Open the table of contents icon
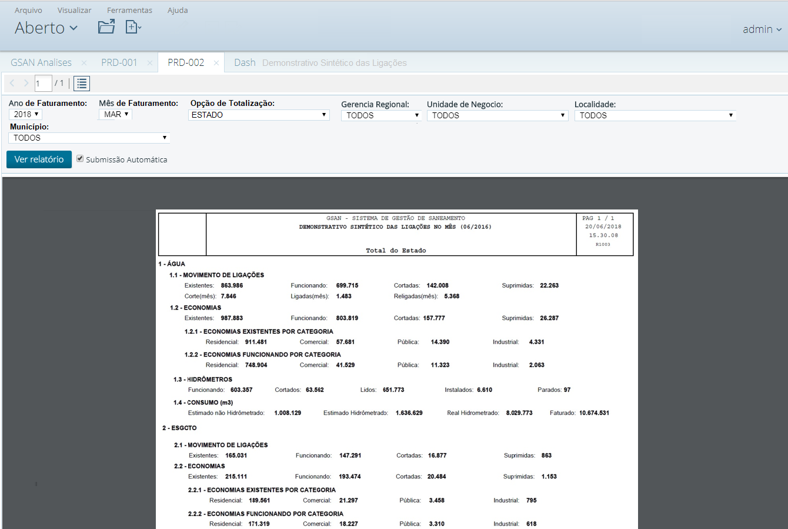 coord(81,83)
